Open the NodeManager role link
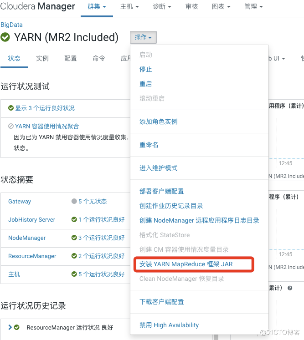Image resolution: width=304 pixels, height=340 pixels. (x=27, y=238)
